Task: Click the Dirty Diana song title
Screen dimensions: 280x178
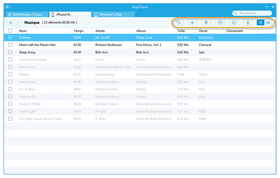Action: pos(27,82)
